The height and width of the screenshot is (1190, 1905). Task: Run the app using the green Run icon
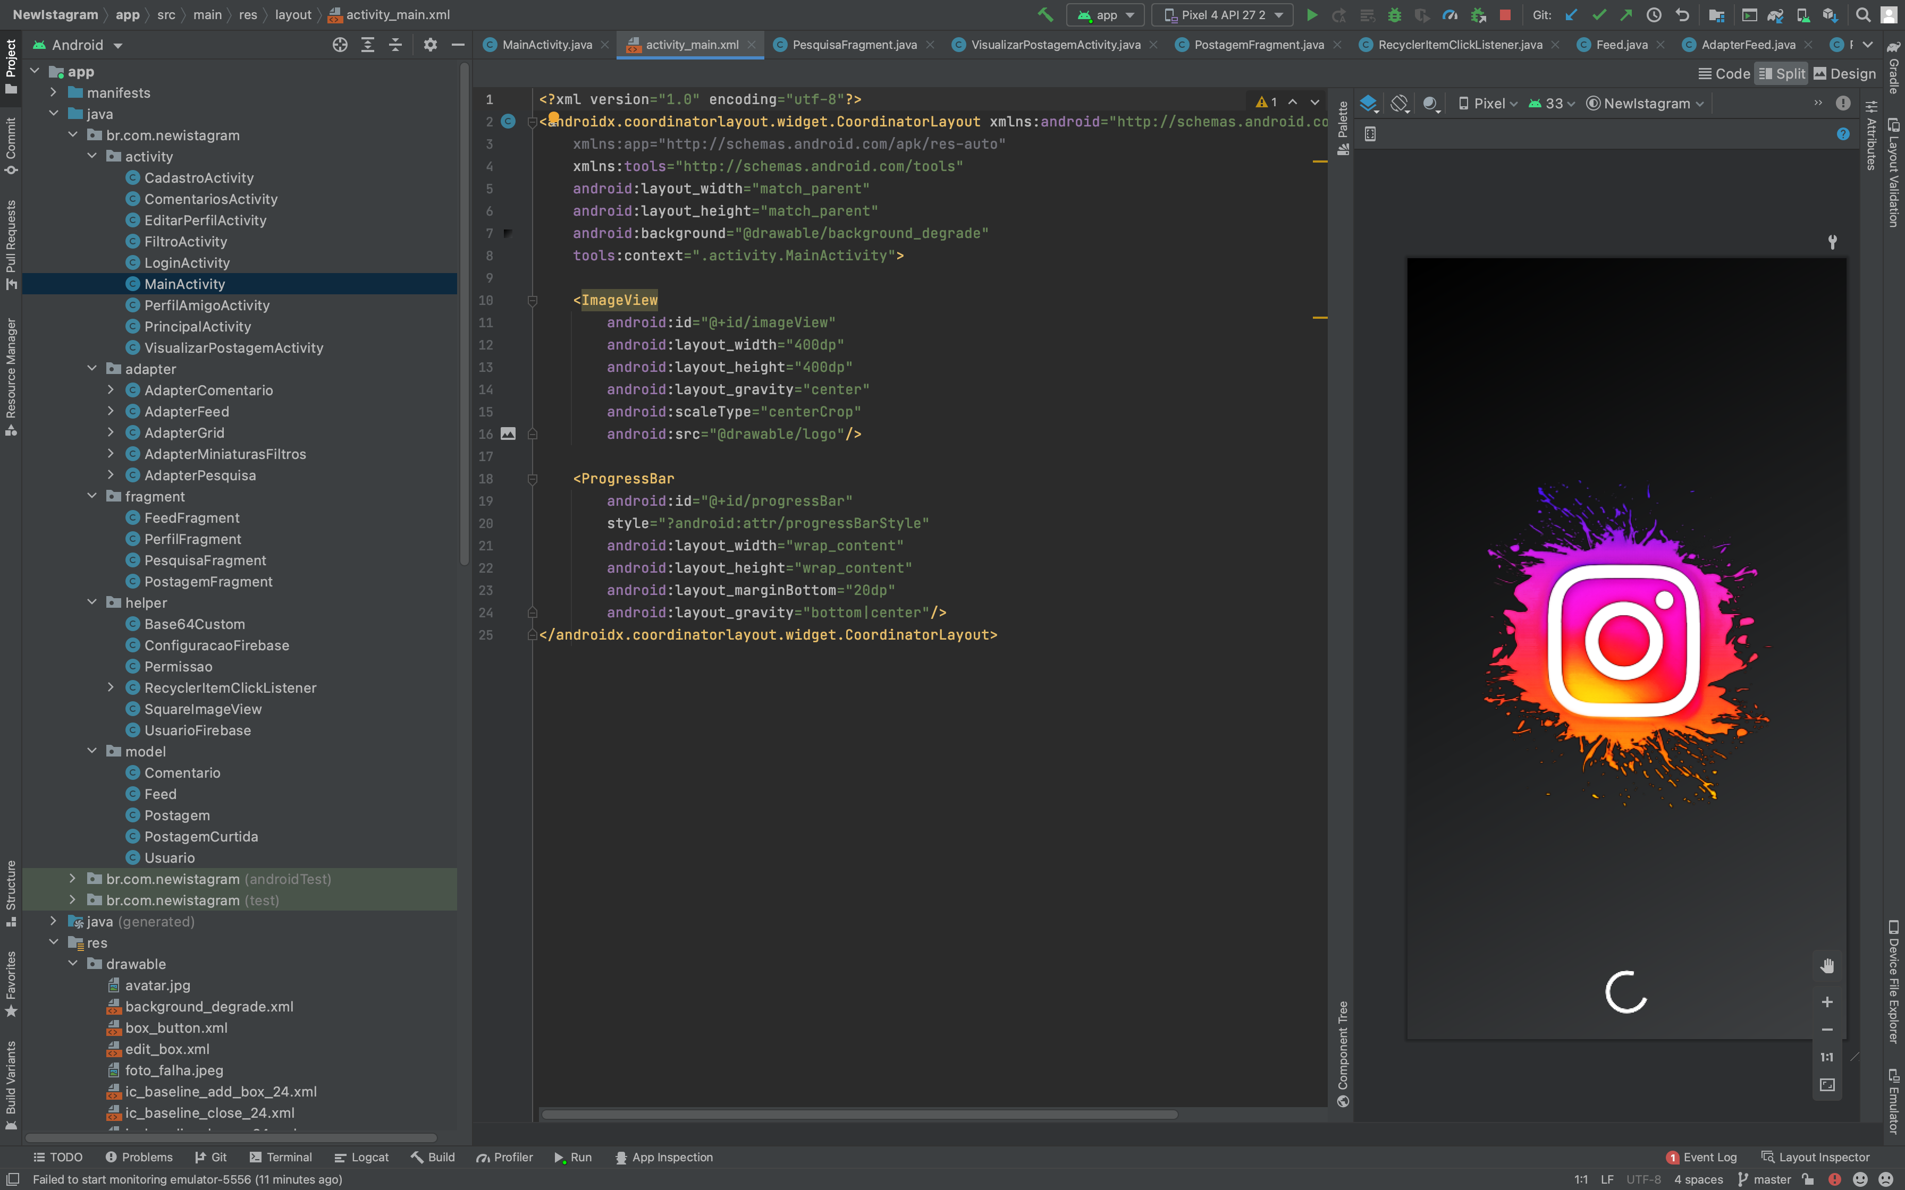pyautogui.click(x=1313, y=15)
